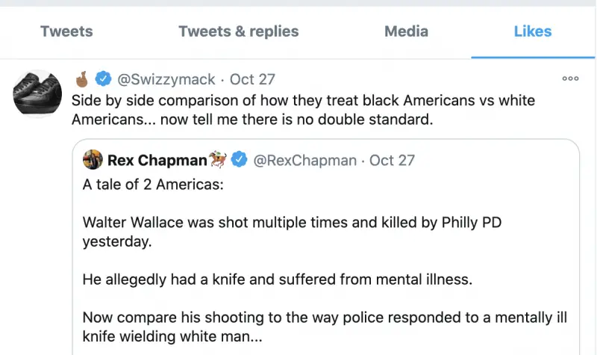Image resolution: width=597 pixels, height=355 pixels.
Task: Click the Swizzymack shoe profile avatar
Action: coord(38,94)
